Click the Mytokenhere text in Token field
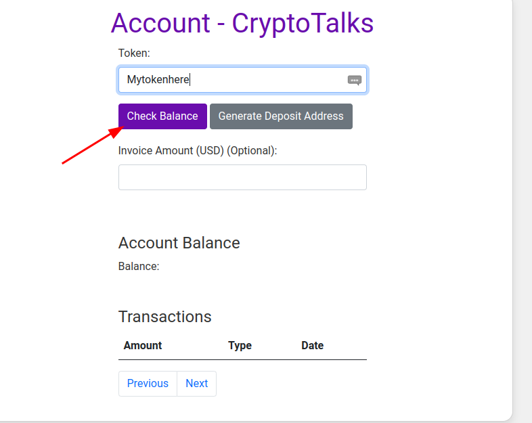 (158, 80)
